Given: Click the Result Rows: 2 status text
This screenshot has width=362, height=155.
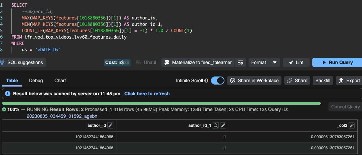Looking at the screenshot, I should (x=67, y=109).
